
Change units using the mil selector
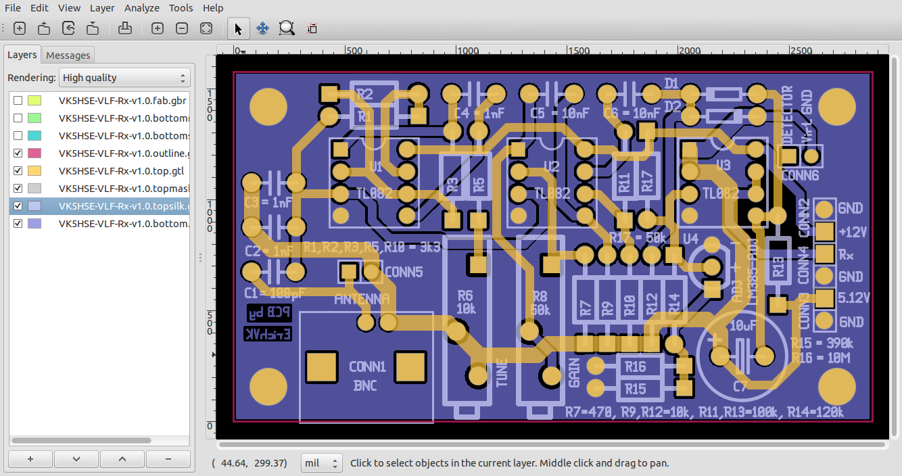coord(321,463)
